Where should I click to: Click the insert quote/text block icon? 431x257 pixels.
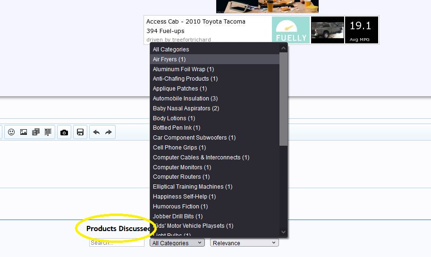coord(48,132)
